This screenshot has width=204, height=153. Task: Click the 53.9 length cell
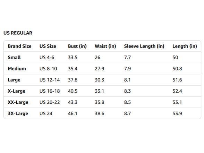(177, 113)
